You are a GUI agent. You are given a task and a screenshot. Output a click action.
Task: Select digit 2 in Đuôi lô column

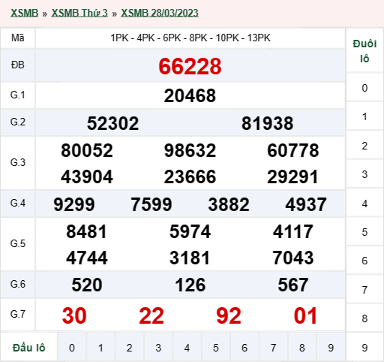(364, 146)
